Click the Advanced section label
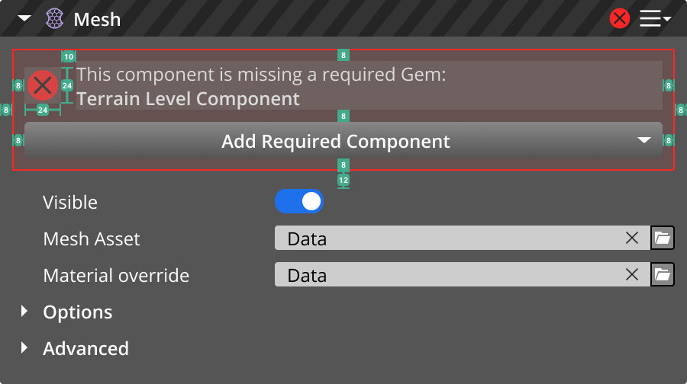The width and height of the screenshot is (687, 384). click(85, 348)
